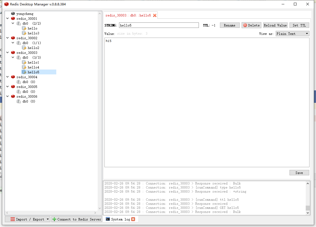Collapse db0 under redis_30002

[x=13, y=43]
